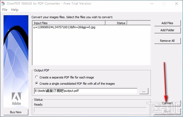Image resolution: width=183 pixels, height=117 pixels.
Task: Click the output.pdf path field
Action: tap(86, 91)
